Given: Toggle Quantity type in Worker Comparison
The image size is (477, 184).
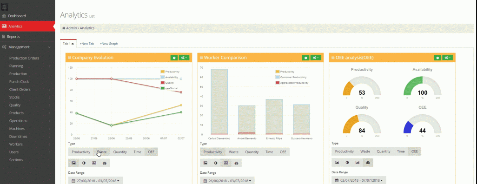Looking at the screenshot, I should pyautogui.click(x=252, y=152).
